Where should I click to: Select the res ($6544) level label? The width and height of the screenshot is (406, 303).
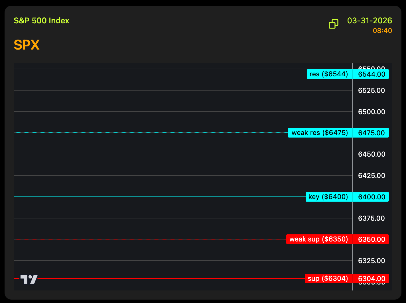[x=329, y=74]
